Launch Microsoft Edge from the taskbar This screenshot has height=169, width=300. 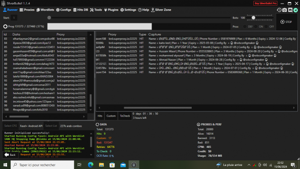click(x=90, y=165)
